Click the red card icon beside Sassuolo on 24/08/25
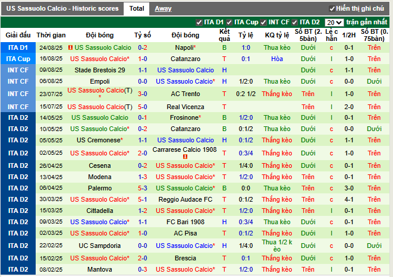 (70, 47)
